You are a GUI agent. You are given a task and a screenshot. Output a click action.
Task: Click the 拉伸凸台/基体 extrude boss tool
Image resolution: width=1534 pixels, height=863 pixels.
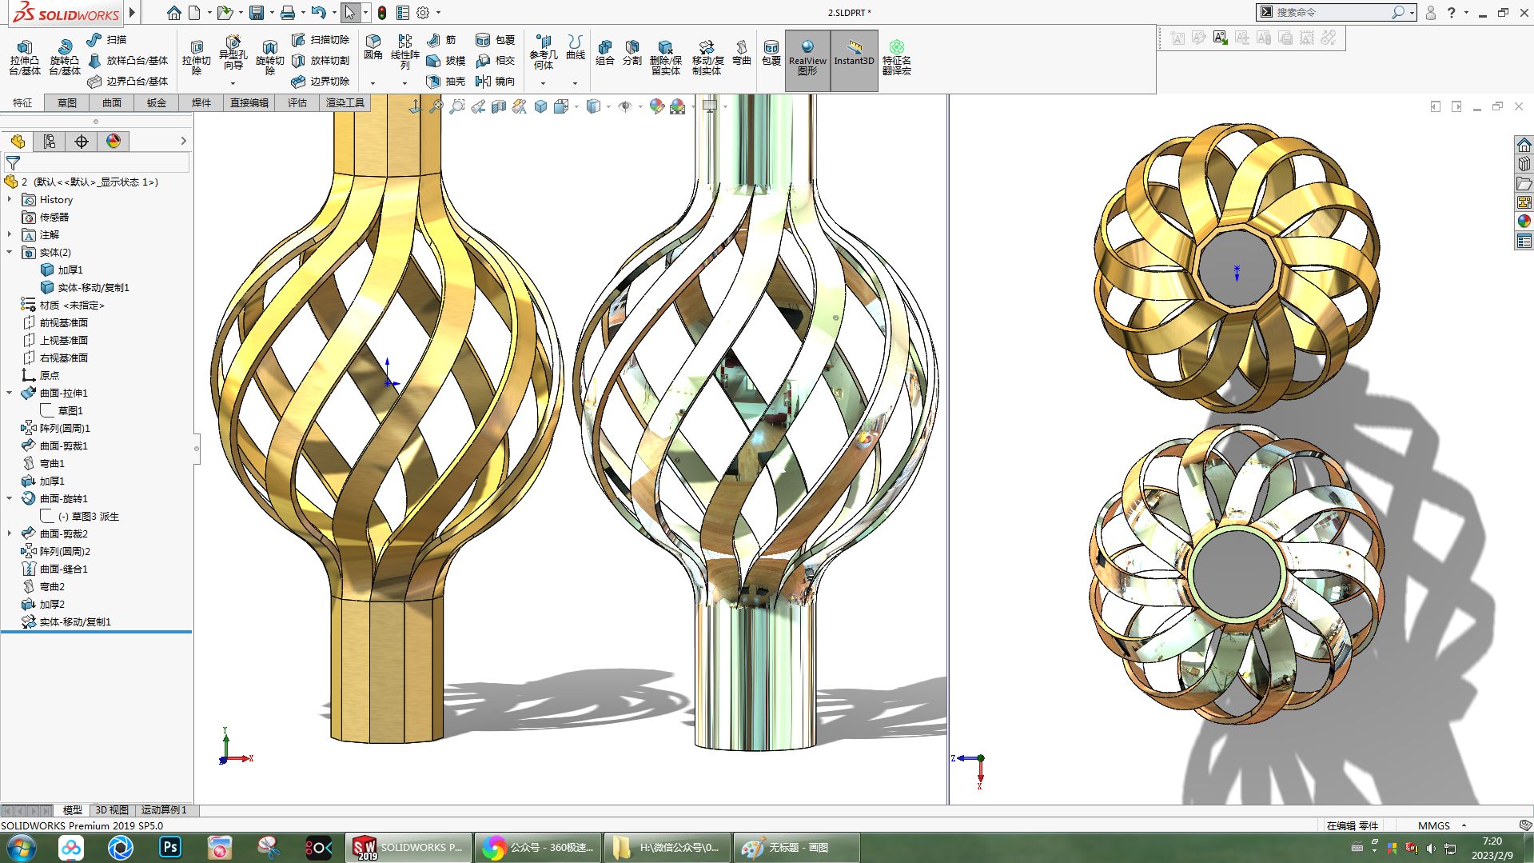coord(24,58)
